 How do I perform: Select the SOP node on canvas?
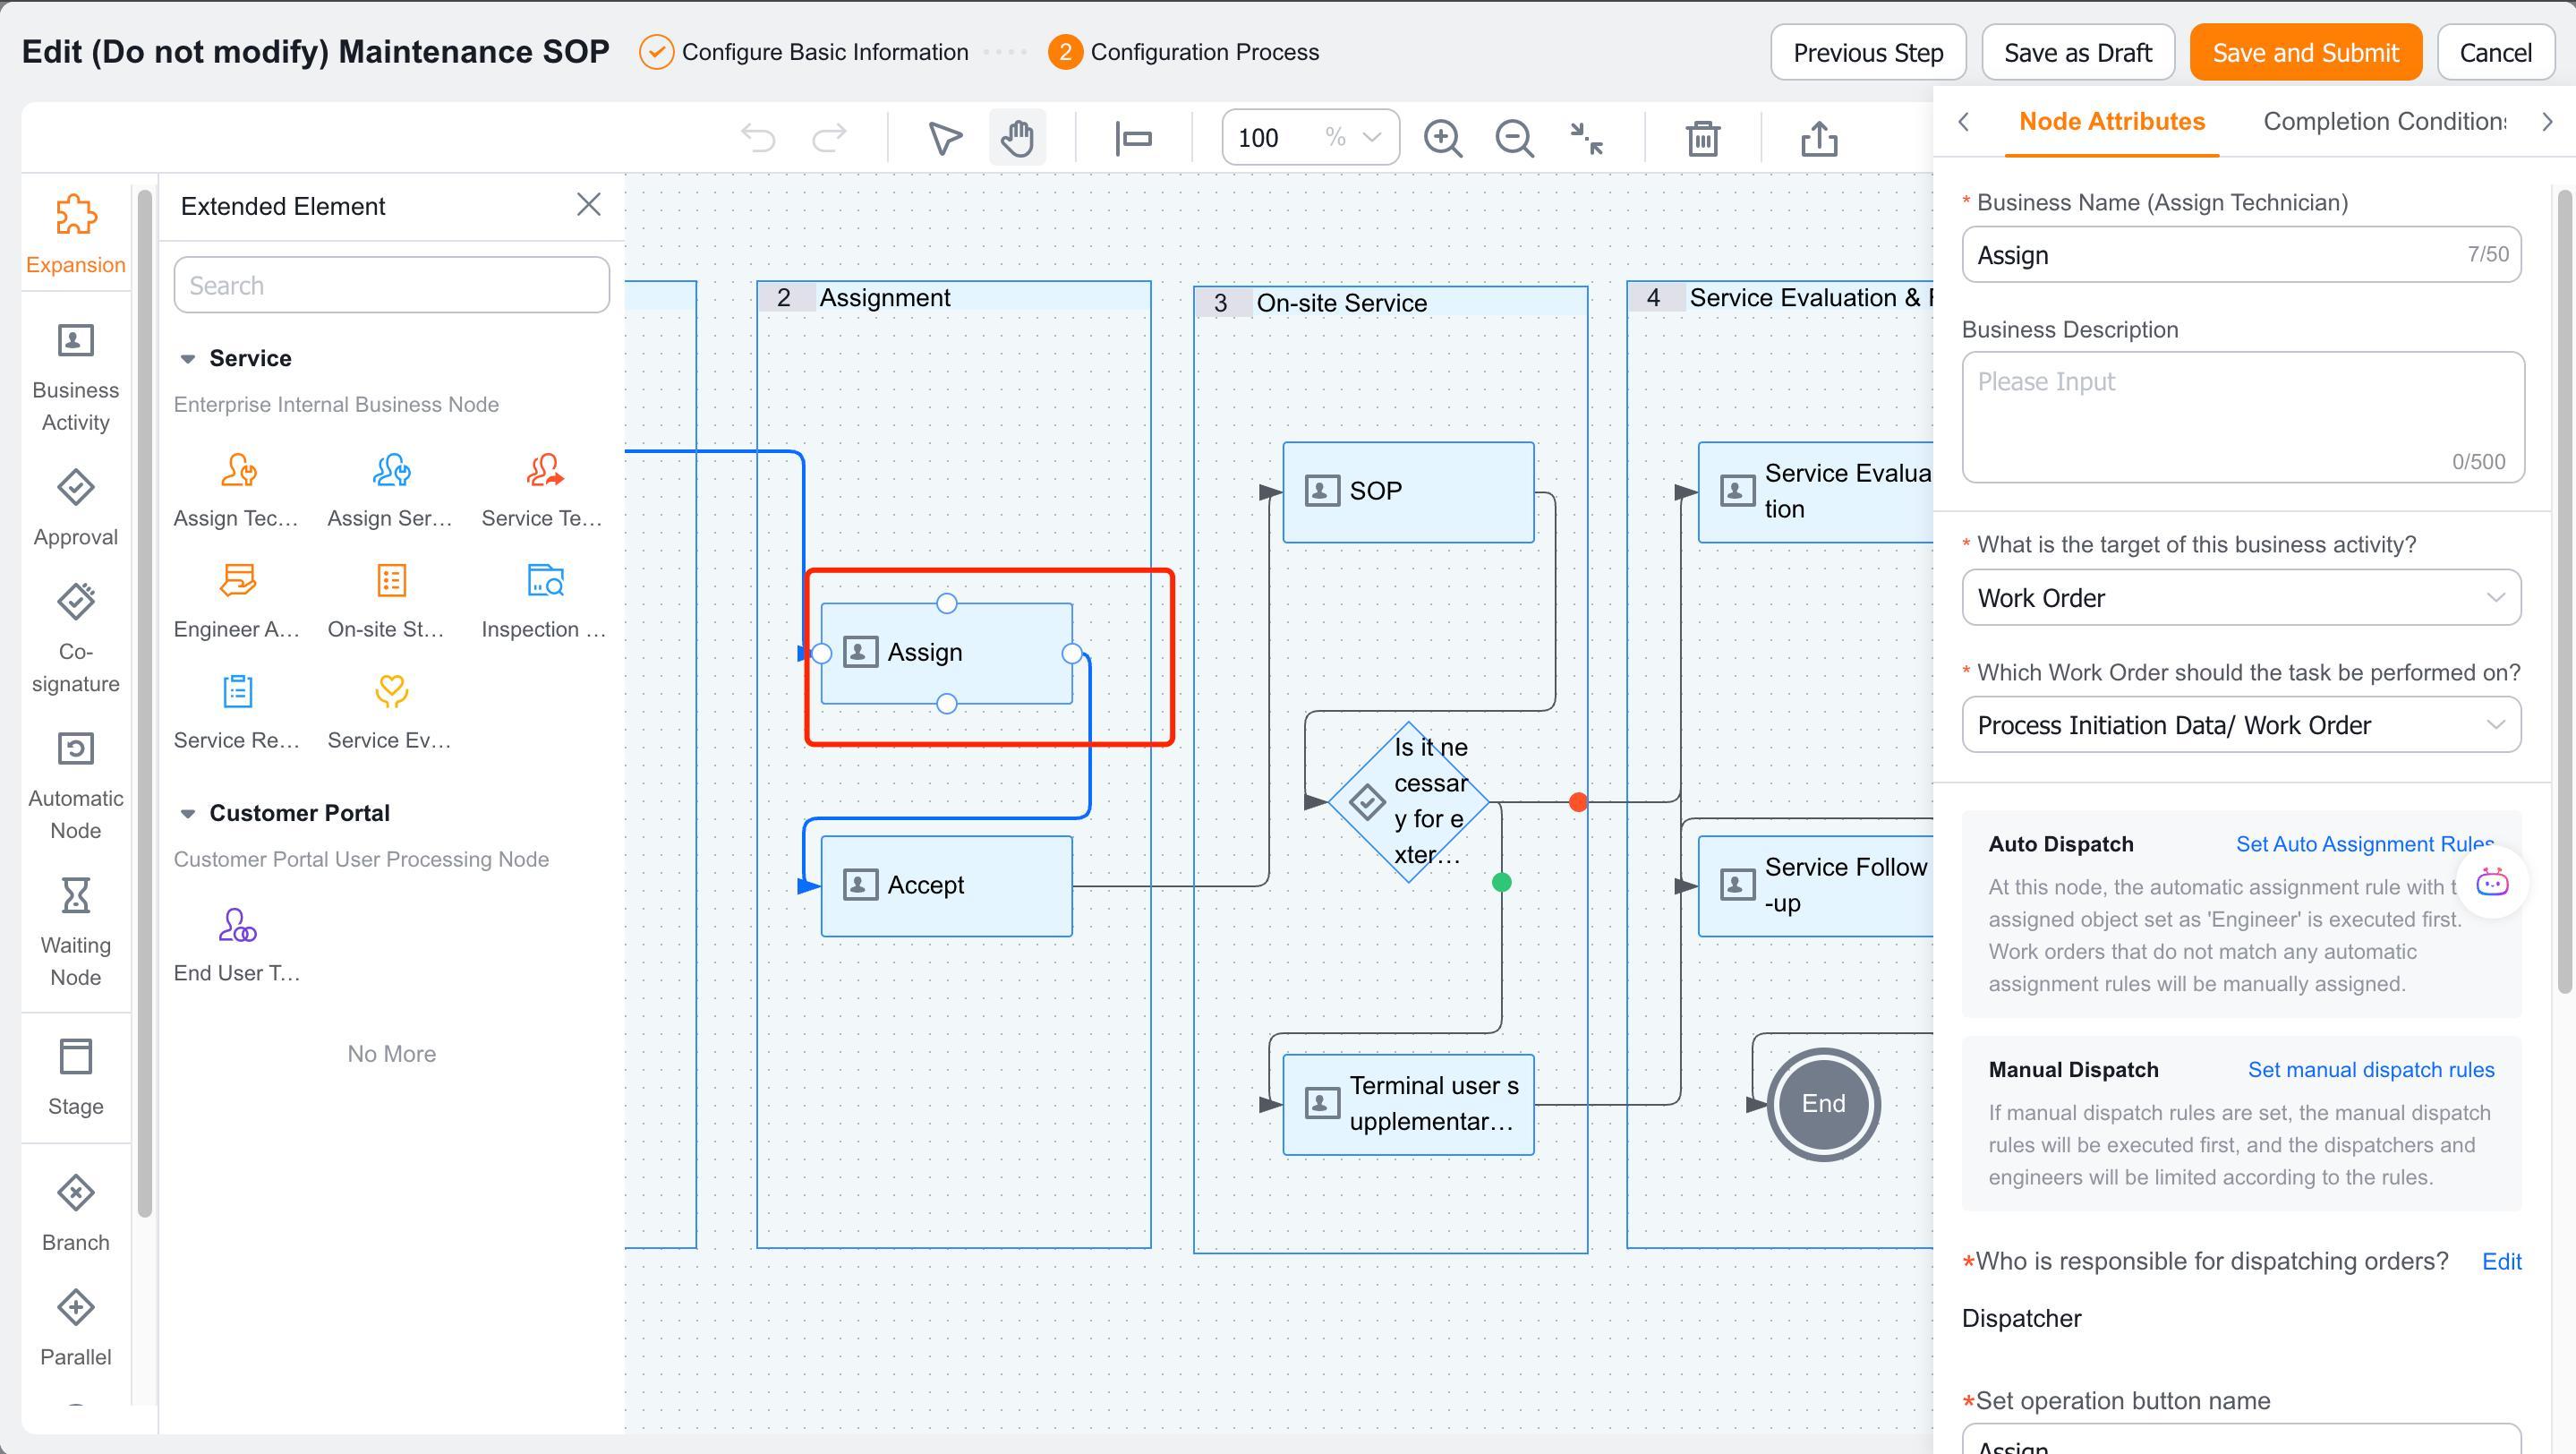click(x=1408, y=492)
